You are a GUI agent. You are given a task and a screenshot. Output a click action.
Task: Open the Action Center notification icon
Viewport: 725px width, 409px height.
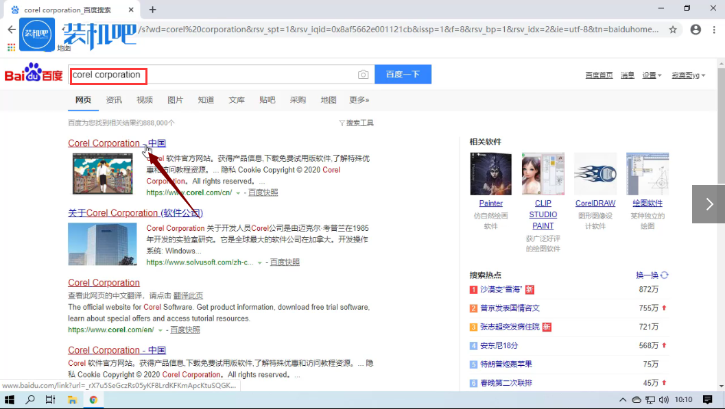(x=708, y=399)
